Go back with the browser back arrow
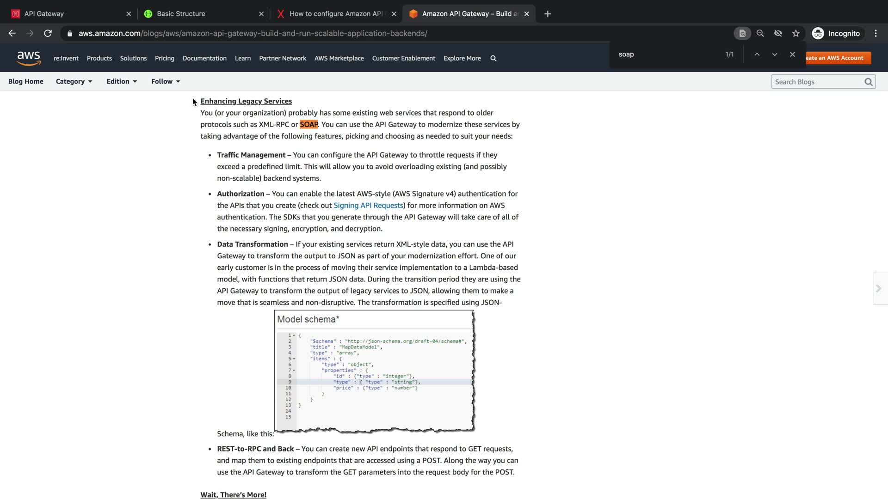Screen dimensions: 888x499 coord(12,33)
